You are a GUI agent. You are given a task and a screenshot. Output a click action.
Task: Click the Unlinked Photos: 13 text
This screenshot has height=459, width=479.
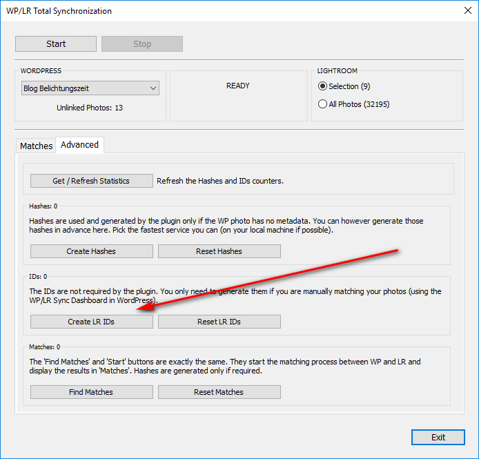pos(90,108)
